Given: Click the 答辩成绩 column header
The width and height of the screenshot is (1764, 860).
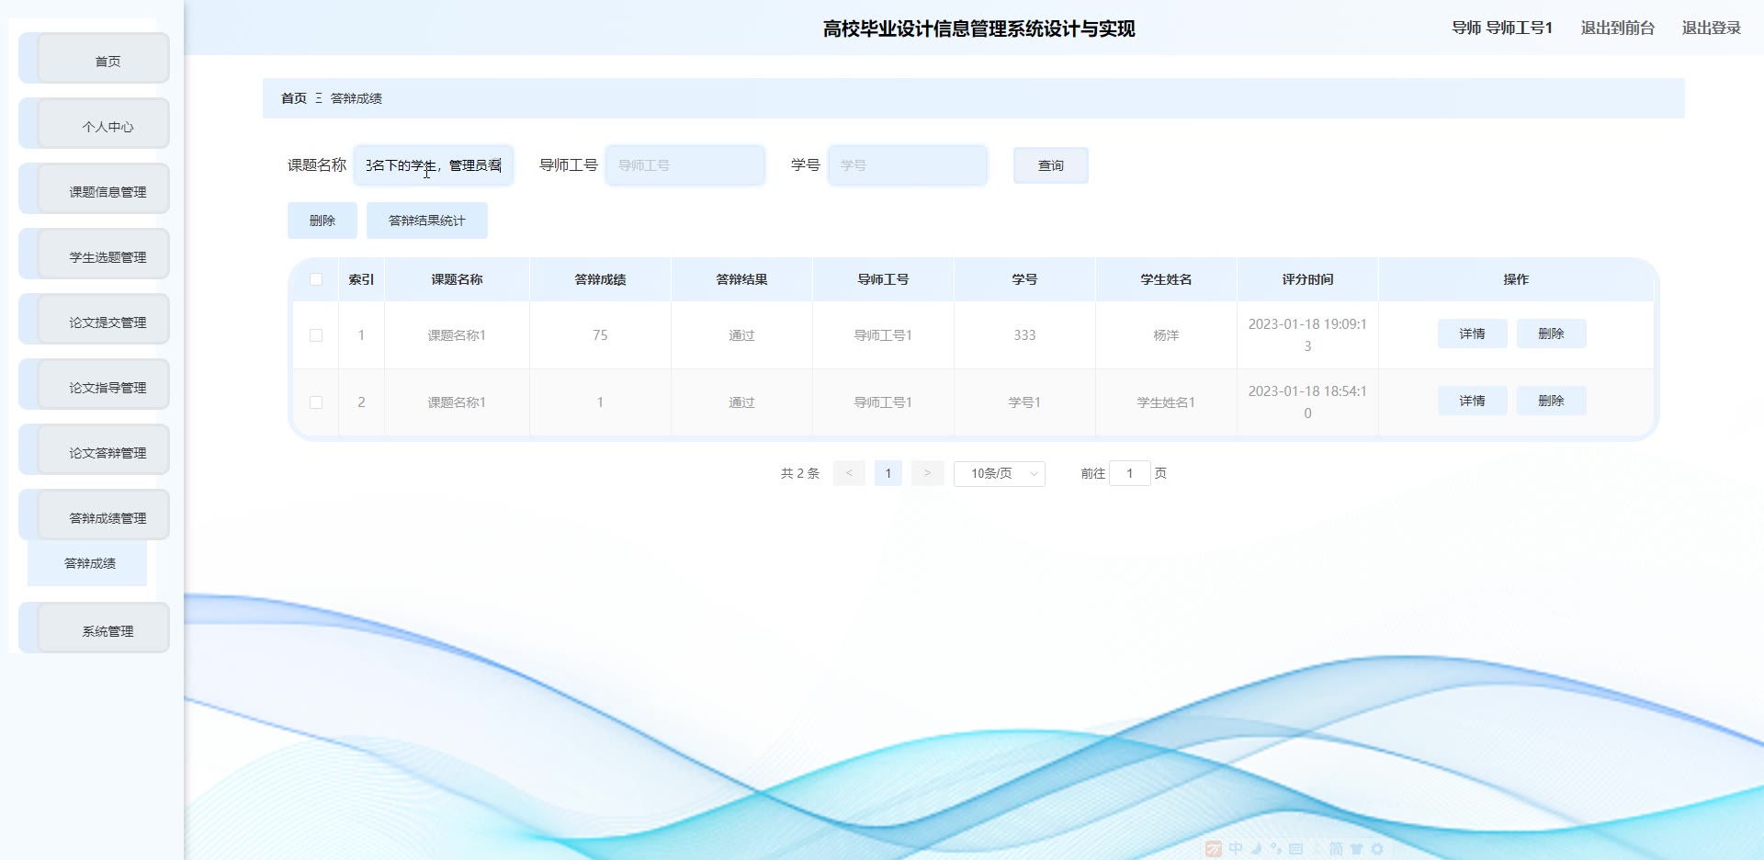Looking at the screenshot, I should click(601, 279).
